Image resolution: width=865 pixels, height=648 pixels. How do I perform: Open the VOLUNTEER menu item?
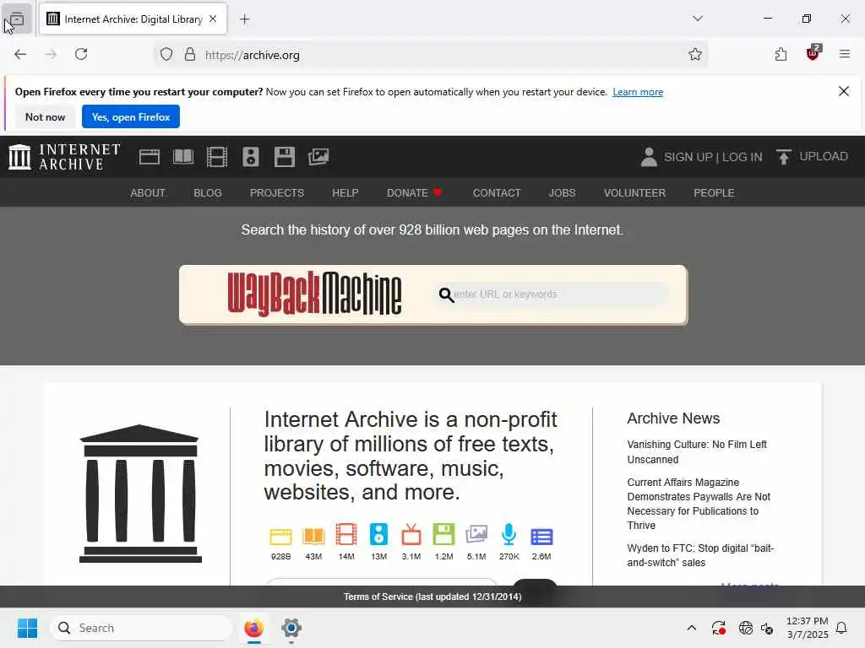[634, 193]
